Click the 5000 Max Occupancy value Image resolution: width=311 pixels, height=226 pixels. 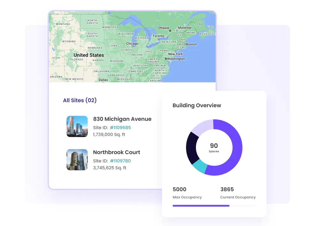click(179, 189)
